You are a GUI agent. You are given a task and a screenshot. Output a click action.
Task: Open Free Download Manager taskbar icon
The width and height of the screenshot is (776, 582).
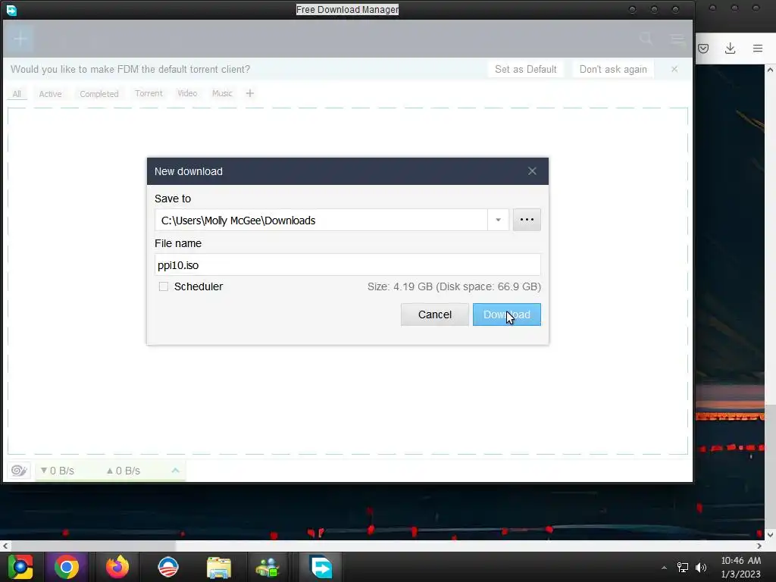(321, 567)
